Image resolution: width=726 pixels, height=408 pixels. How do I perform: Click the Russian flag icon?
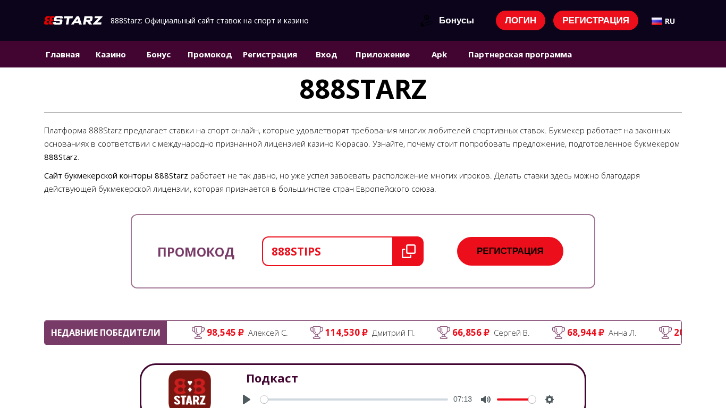pyautogui.click(x=657, y=21)
